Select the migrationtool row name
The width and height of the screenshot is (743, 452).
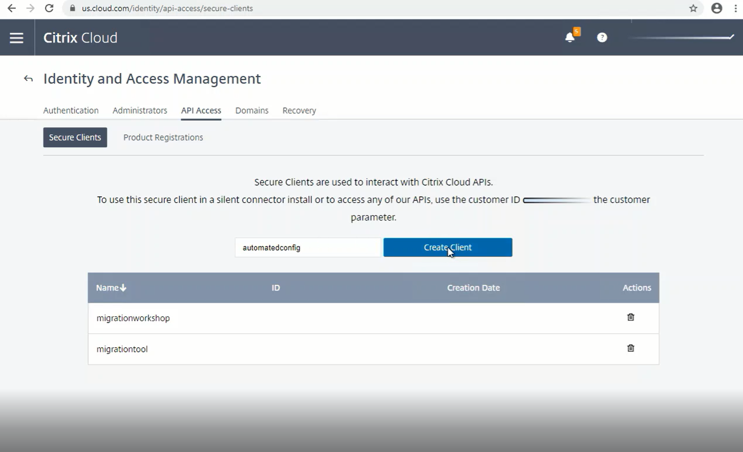point(122,349)
